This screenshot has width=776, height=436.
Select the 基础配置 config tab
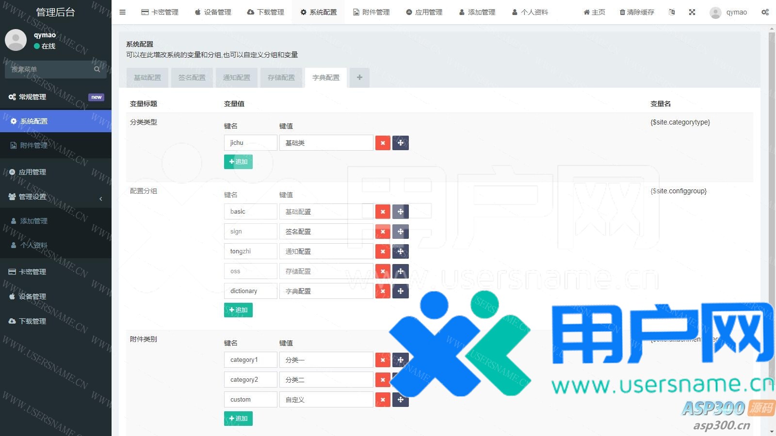point(147,78)
